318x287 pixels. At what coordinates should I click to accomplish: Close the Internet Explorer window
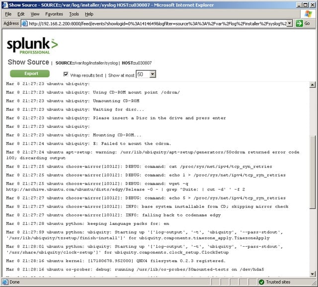click(313, 5)
